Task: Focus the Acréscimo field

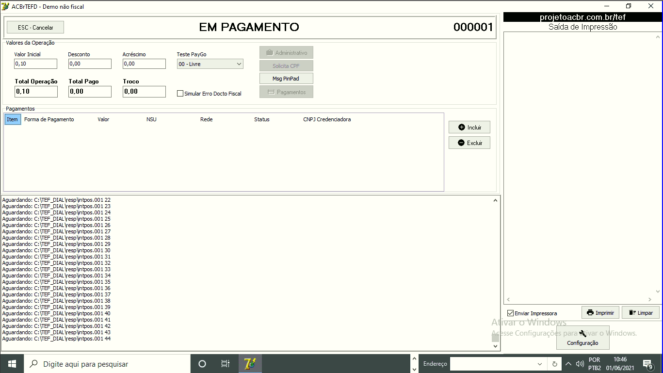Action: [x=144, y=64]
